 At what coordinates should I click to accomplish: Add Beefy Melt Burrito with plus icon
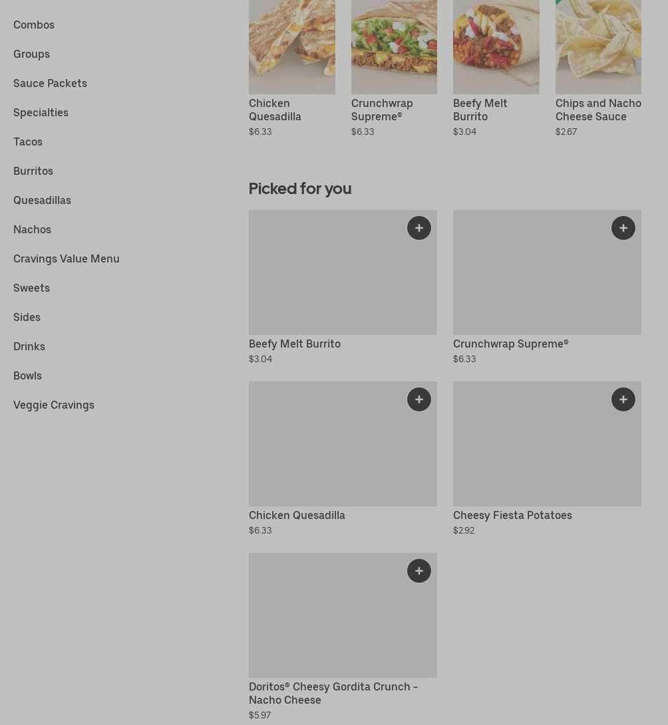[x=418, y=228]
